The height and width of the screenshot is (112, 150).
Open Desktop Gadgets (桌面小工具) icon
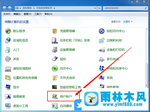coord(8,106)
